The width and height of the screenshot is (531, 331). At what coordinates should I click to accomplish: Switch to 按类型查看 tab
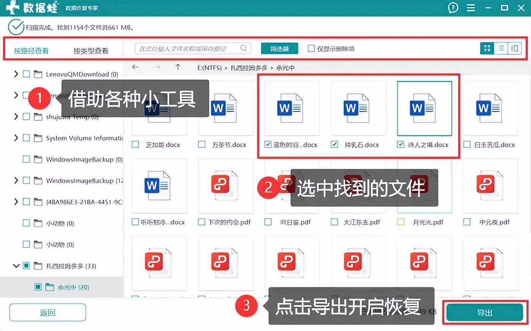tap(91, 50)
